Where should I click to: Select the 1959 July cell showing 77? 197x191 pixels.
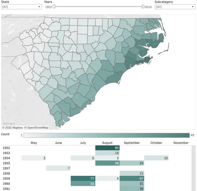pos(83,178)
